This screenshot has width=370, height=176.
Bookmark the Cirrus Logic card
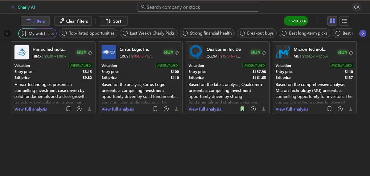(155, 109)
